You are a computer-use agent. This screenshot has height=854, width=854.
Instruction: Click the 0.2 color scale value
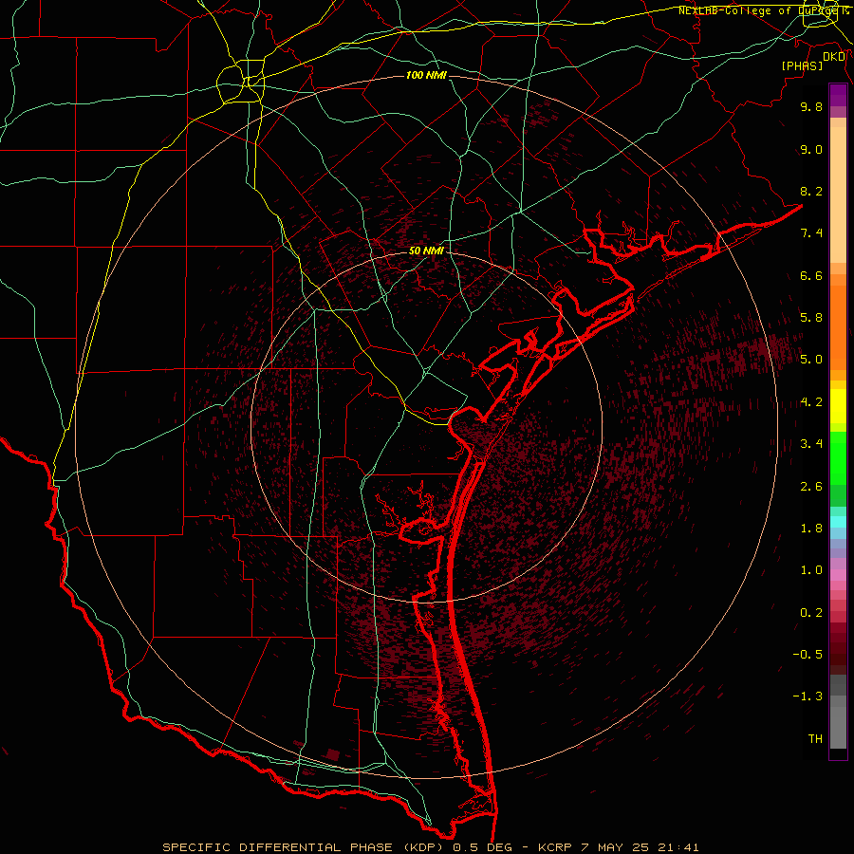point(811,613)
